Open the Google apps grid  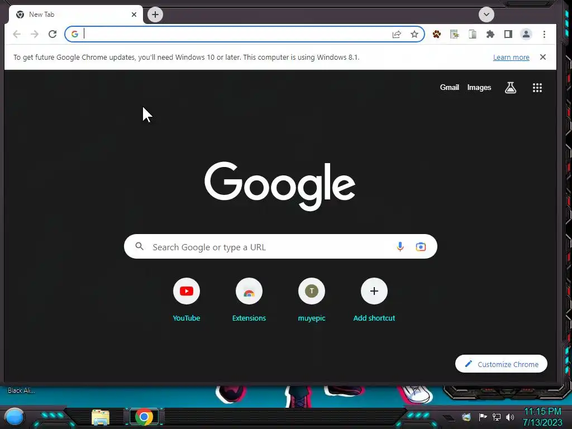537,88
